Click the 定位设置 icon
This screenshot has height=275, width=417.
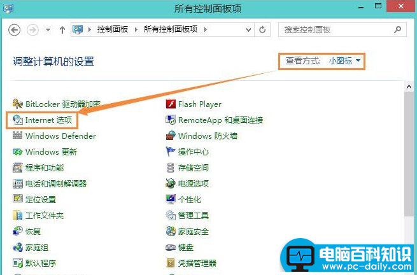pos(18,199)
